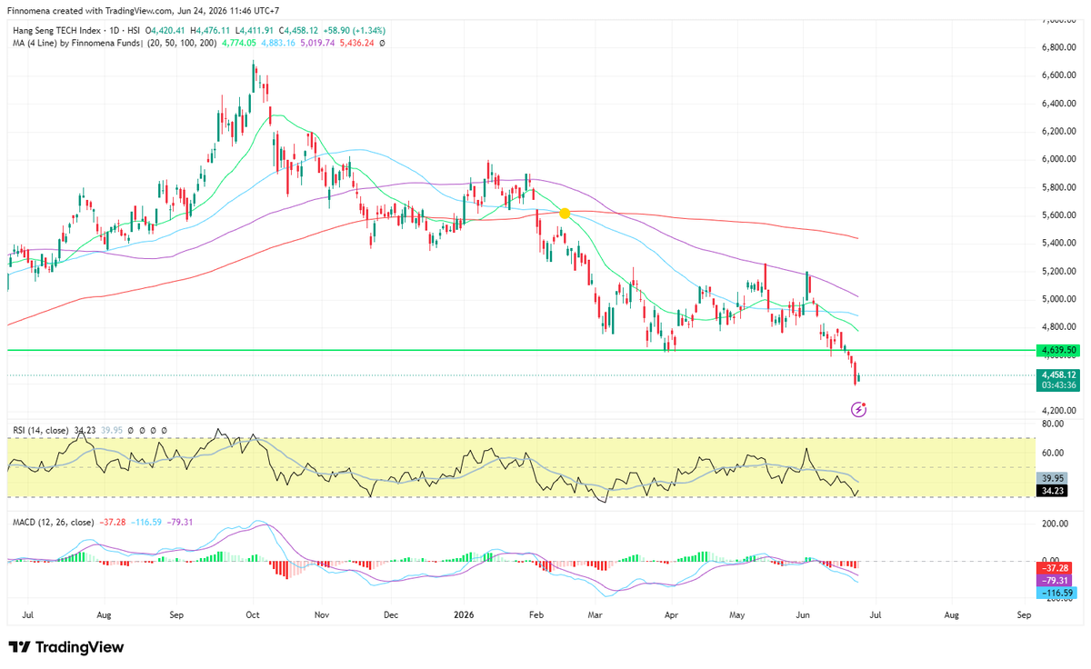
Task: Select the yellow dot crossover marker
Action: (x=565, y=213)
